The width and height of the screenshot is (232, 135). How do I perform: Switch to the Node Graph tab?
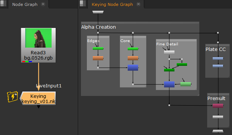coord(25,4)
